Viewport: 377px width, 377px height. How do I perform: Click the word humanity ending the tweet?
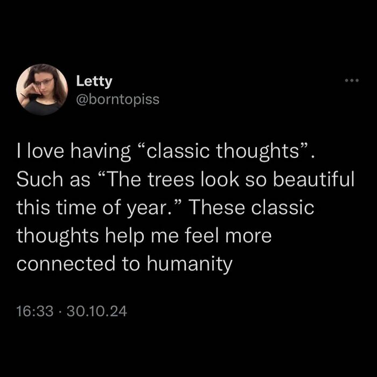click(x=190, y=264)
